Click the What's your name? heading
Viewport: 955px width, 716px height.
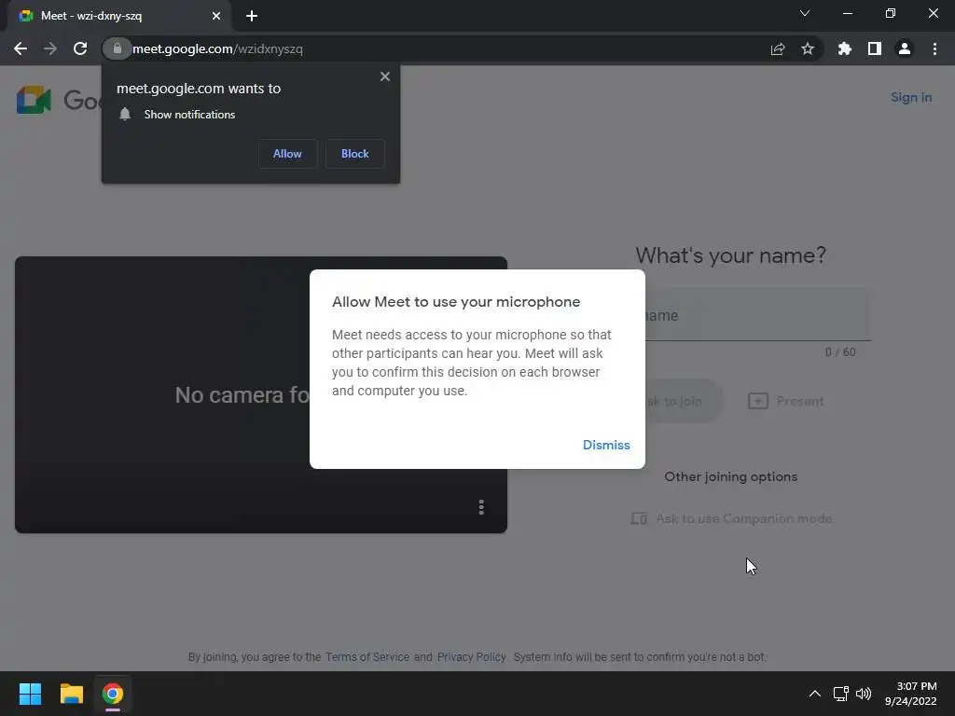tap(731, 255)
